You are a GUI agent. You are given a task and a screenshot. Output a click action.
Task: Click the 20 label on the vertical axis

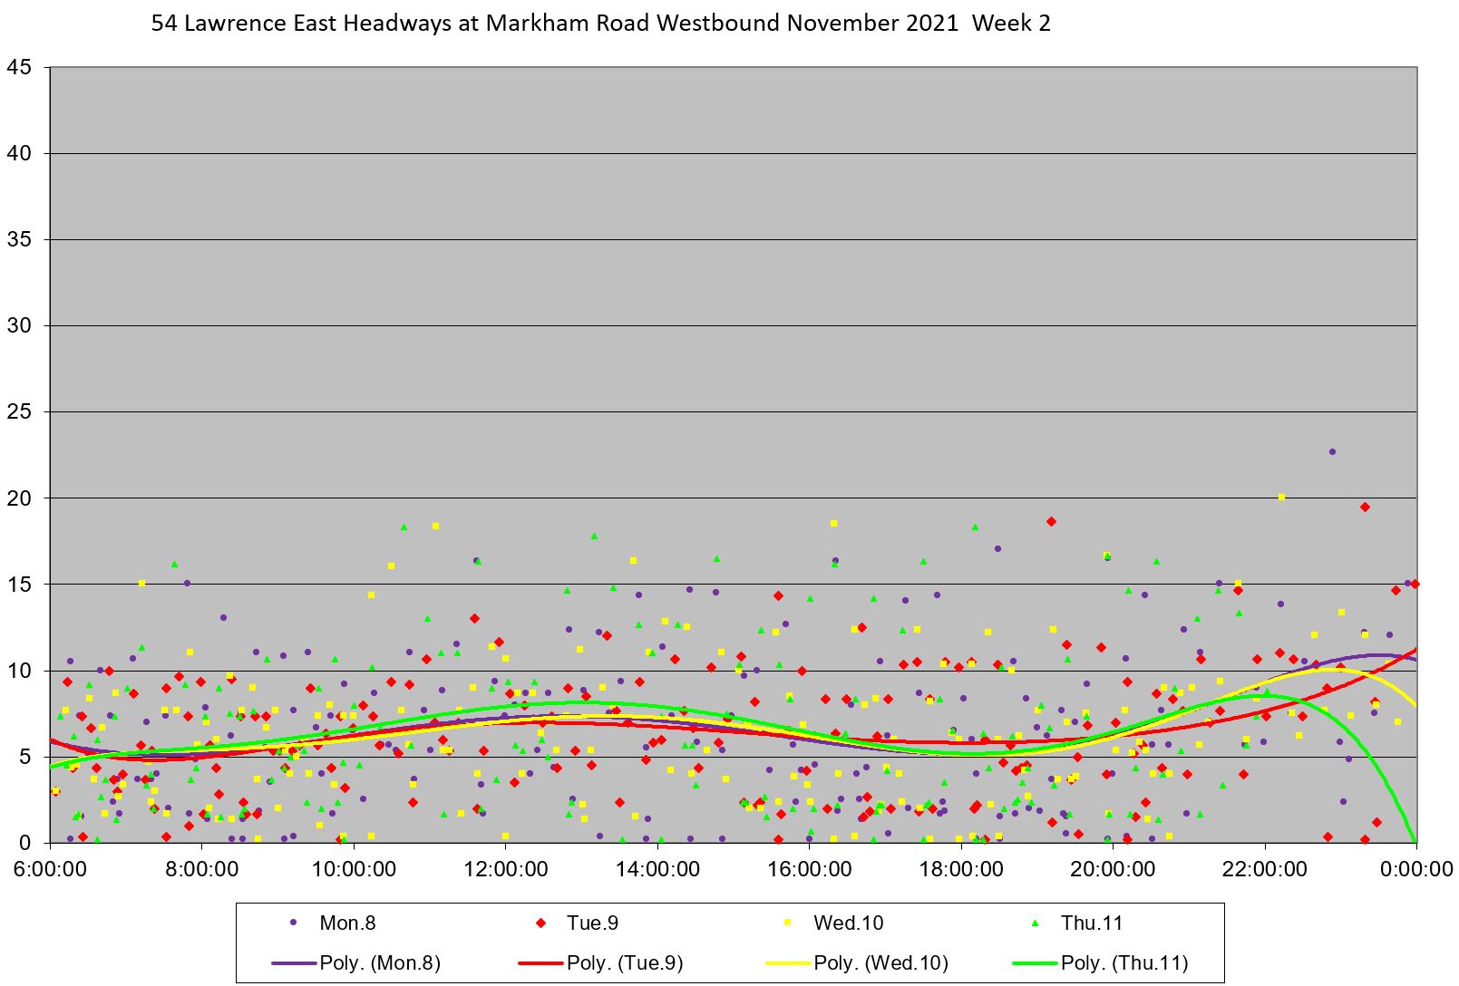[19, 498]
